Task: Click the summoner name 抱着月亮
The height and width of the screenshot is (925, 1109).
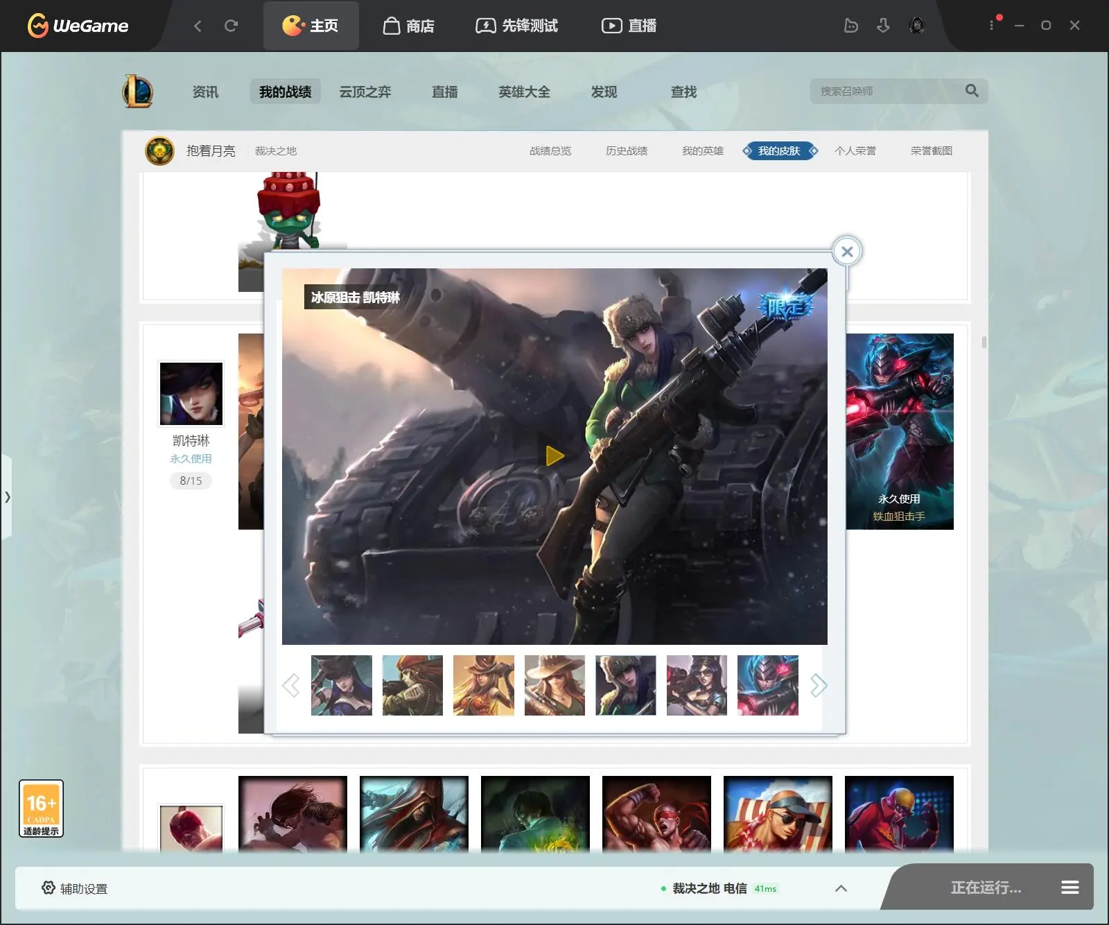Action: coord(211,150)
